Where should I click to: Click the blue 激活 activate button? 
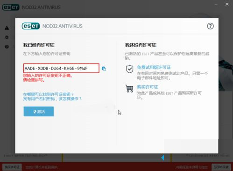click(x=39, y=111)
